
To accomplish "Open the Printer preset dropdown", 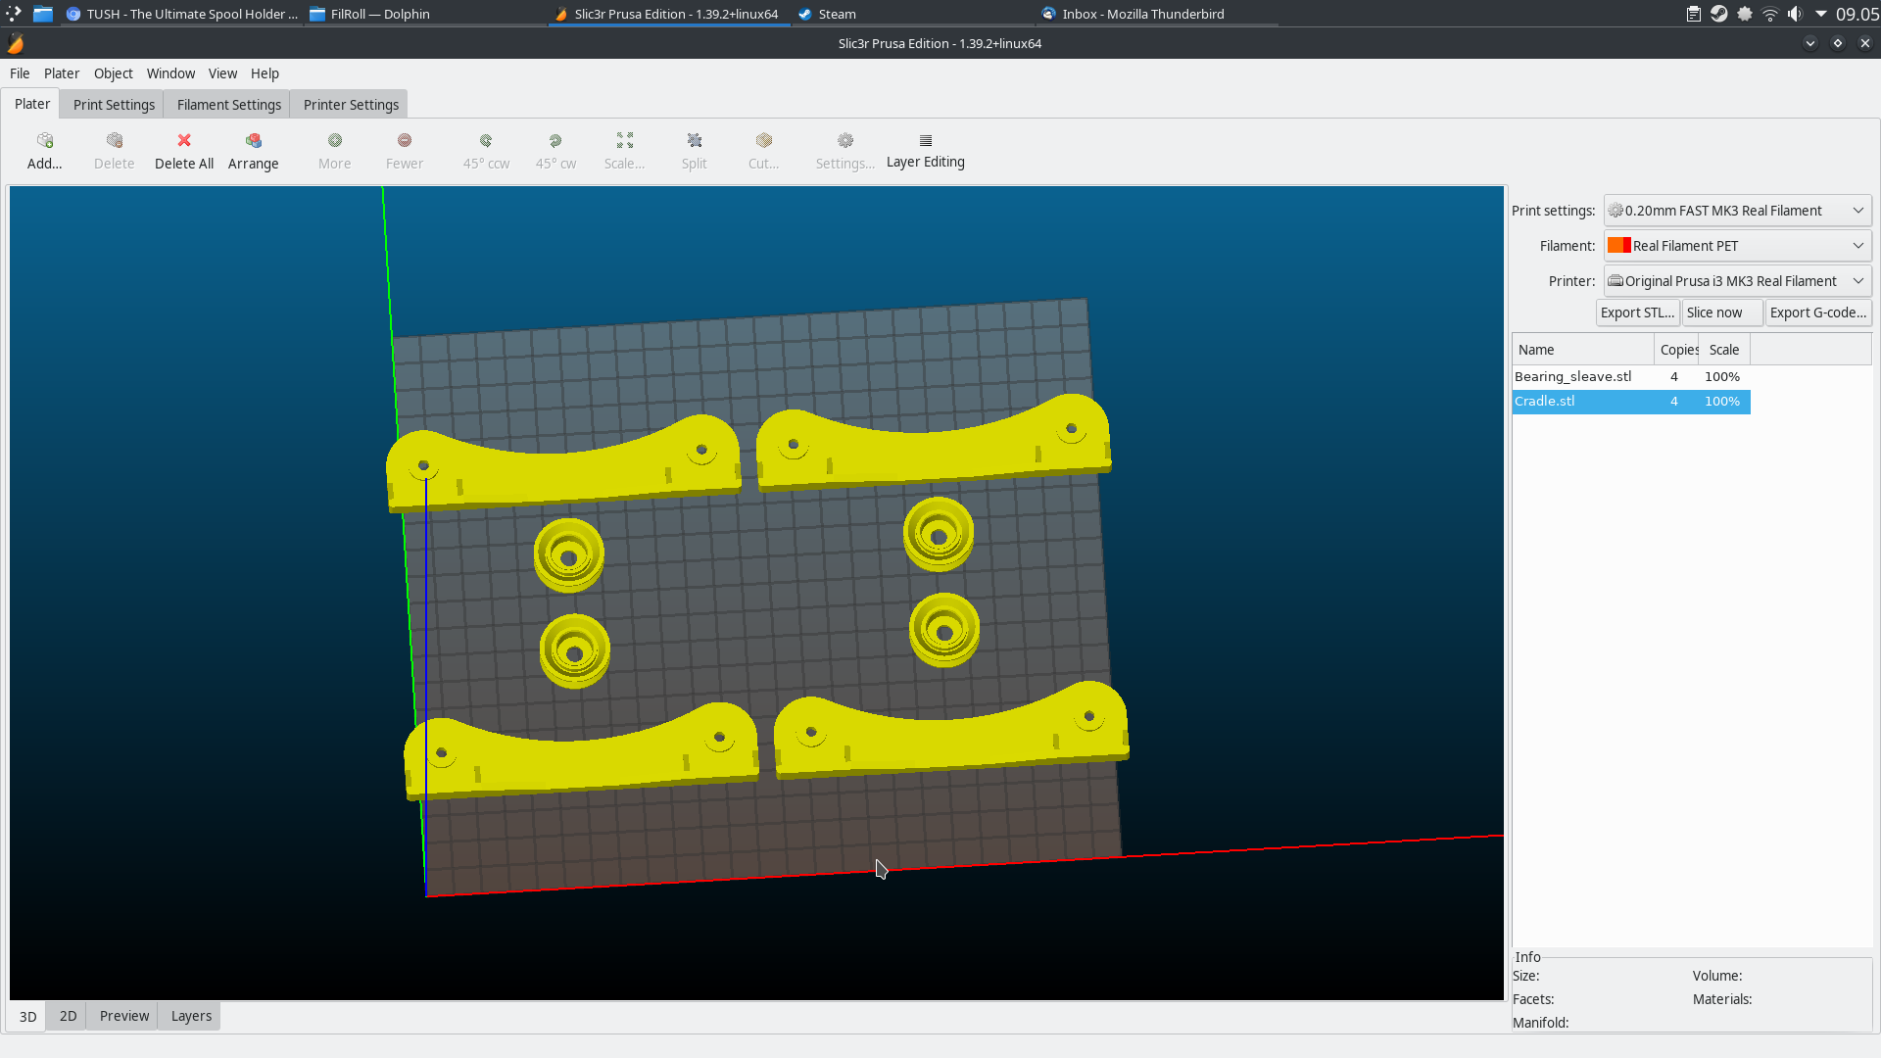I will point(1737,281).
